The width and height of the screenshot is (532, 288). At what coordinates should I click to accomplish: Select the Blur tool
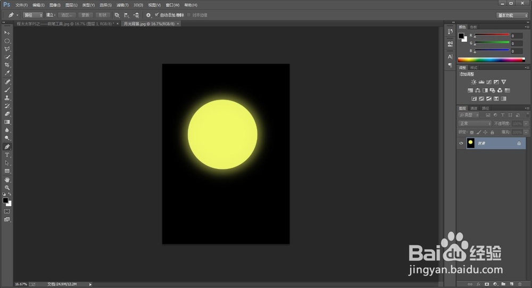7,130
